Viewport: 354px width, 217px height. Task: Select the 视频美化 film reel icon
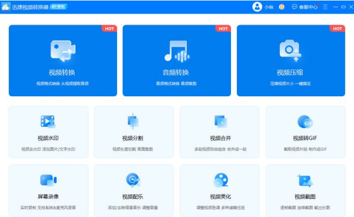(x=221, y=180)
